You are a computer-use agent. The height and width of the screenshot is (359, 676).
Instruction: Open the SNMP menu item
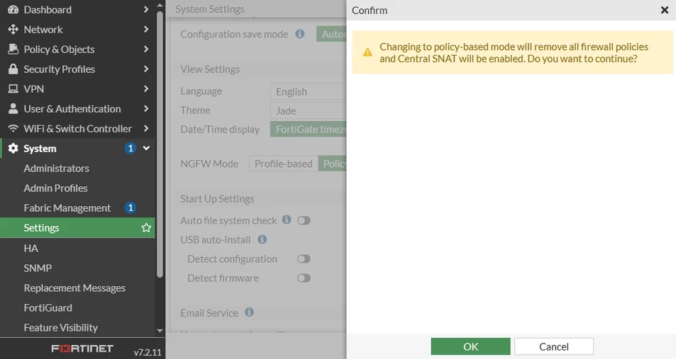pyautogui.click(x=38, y=268)
